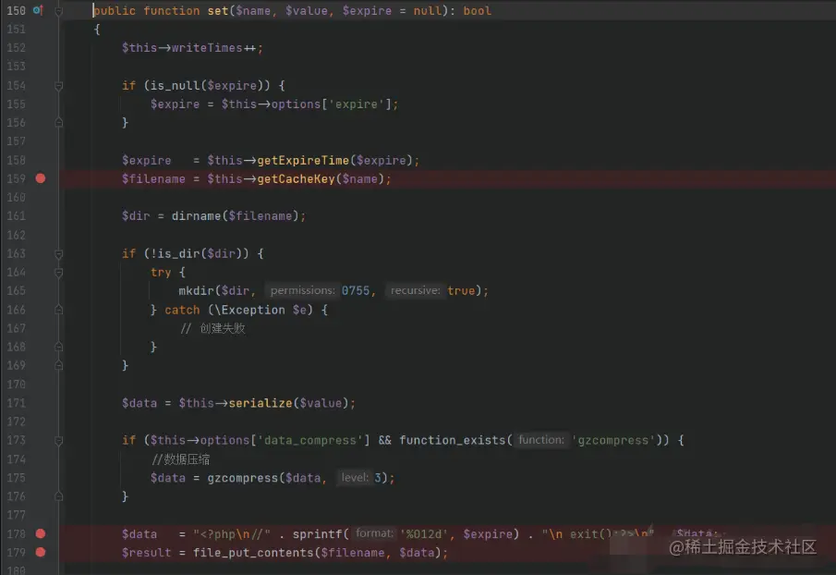836x575 pixels.
Task: Click line number 171 in the gutter
Action: click(x=16, y=403)
